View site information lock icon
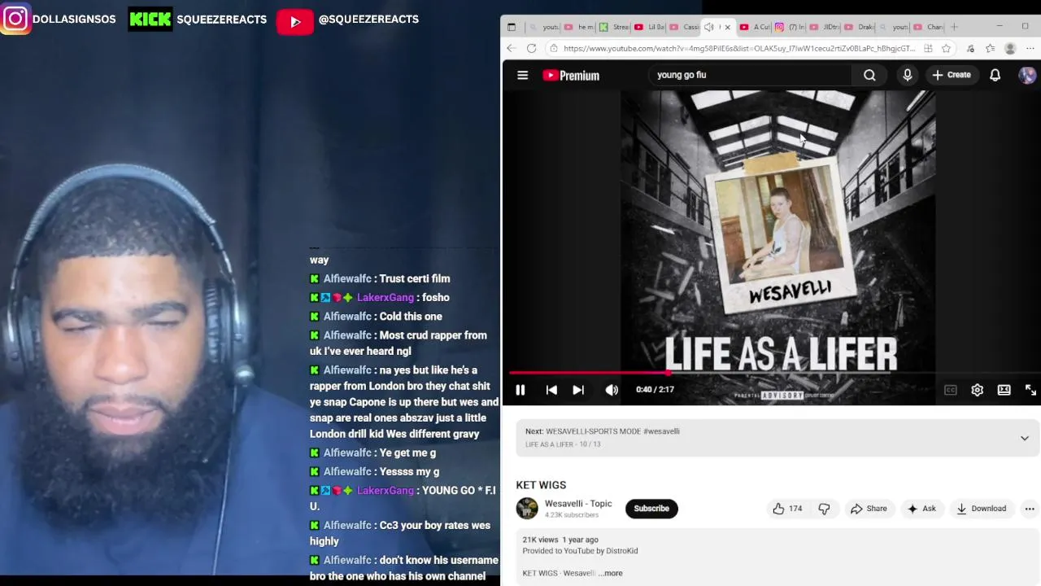The image size is (1041, 586). (553, 48)
